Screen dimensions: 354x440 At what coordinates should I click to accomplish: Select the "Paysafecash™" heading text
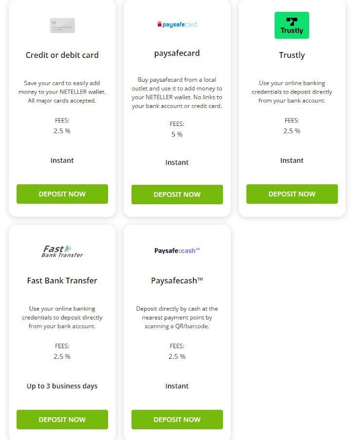[177, 281]
